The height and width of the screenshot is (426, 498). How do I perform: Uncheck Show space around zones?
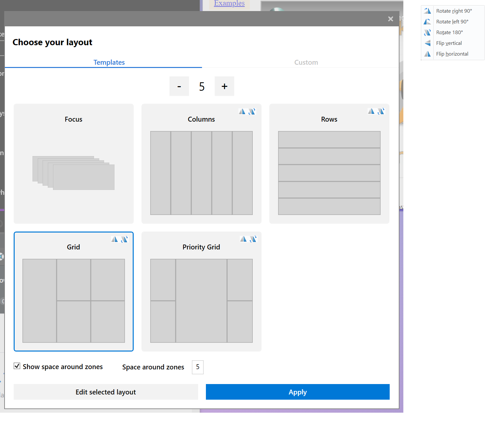(17, 366)
